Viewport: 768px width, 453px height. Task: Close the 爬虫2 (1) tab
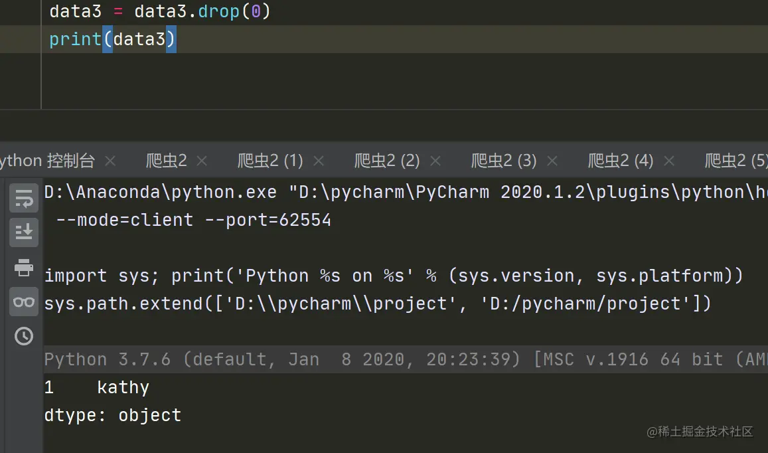pyautogui.click(x=319, y=161)
